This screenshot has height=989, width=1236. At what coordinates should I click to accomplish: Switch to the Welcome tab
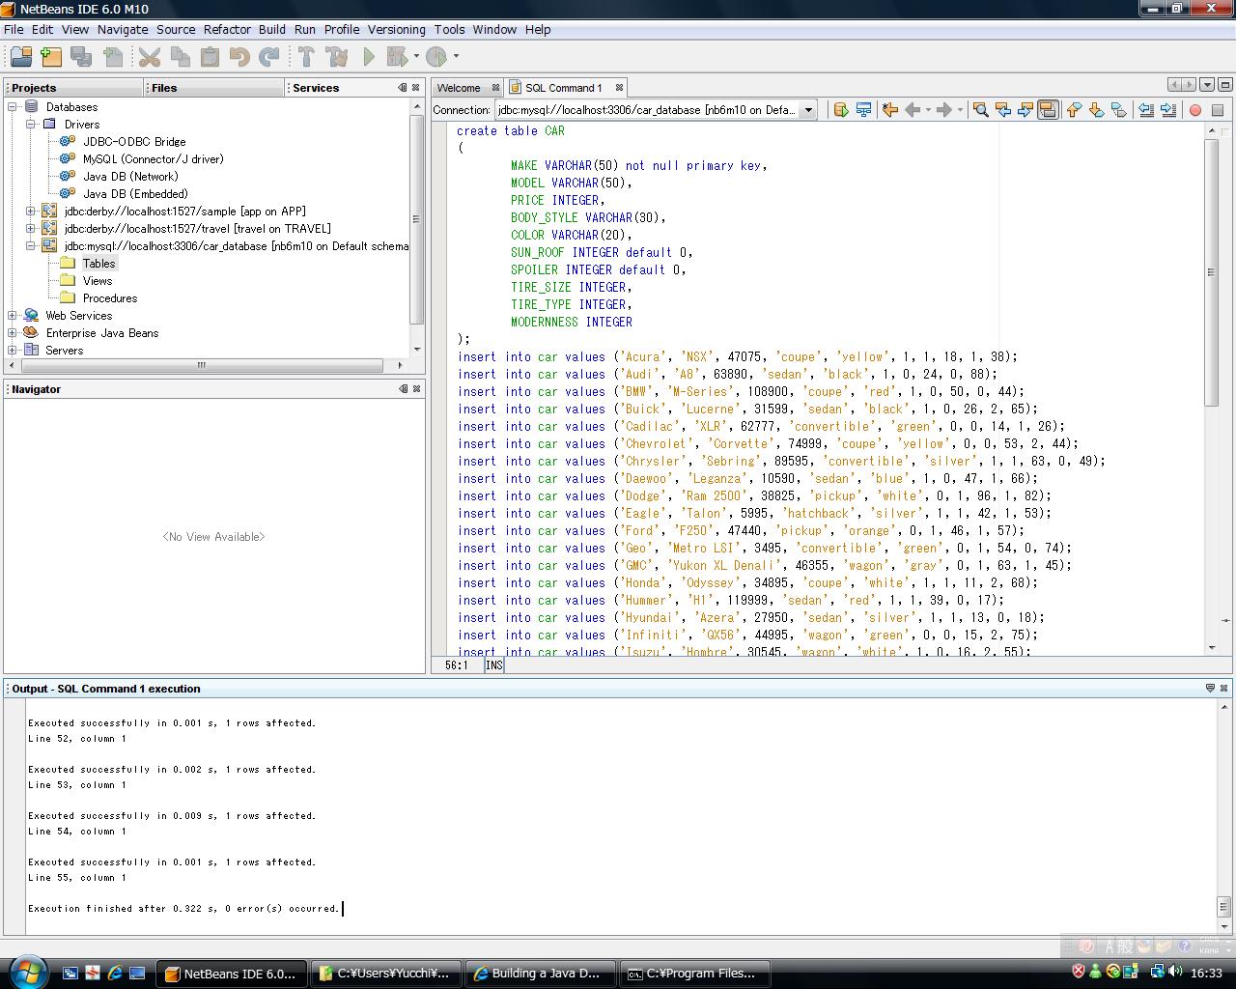459,88
